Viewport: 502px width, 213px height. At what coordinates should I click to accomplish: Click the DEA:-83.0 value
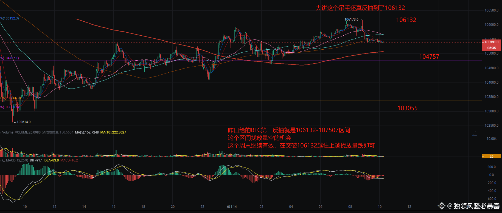pos(52,160)
